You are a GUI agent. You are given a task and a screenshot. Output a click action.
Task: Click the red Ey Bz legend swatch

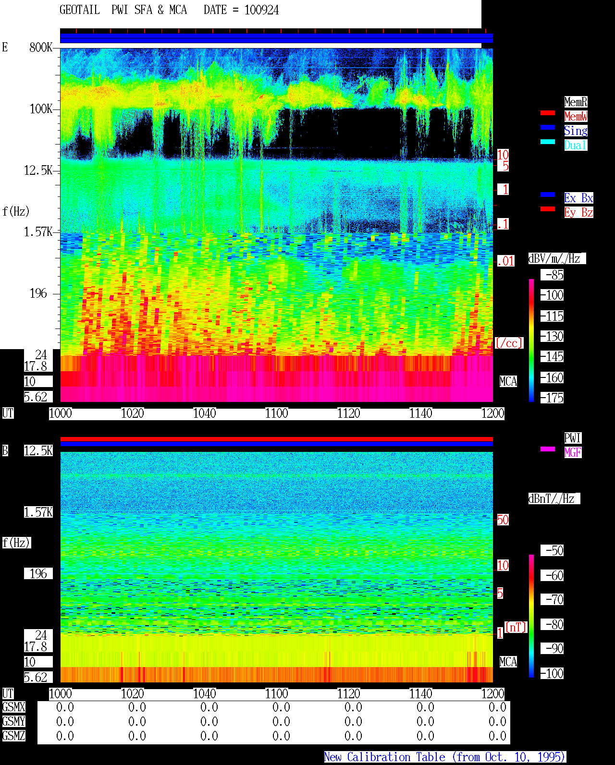(x=548, y=209)
